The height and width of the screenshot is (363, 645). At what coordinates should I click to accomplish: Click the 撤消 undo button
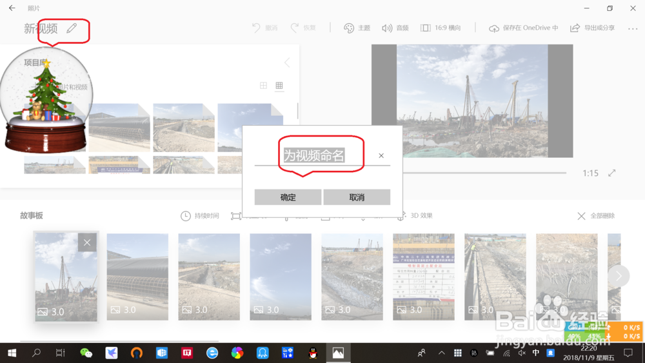coord(265,28)
